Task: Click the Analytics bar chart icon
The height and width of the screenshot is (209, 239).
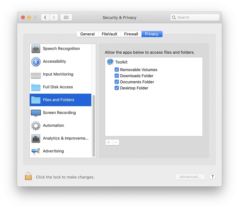Action: click(x=36, y=138)
